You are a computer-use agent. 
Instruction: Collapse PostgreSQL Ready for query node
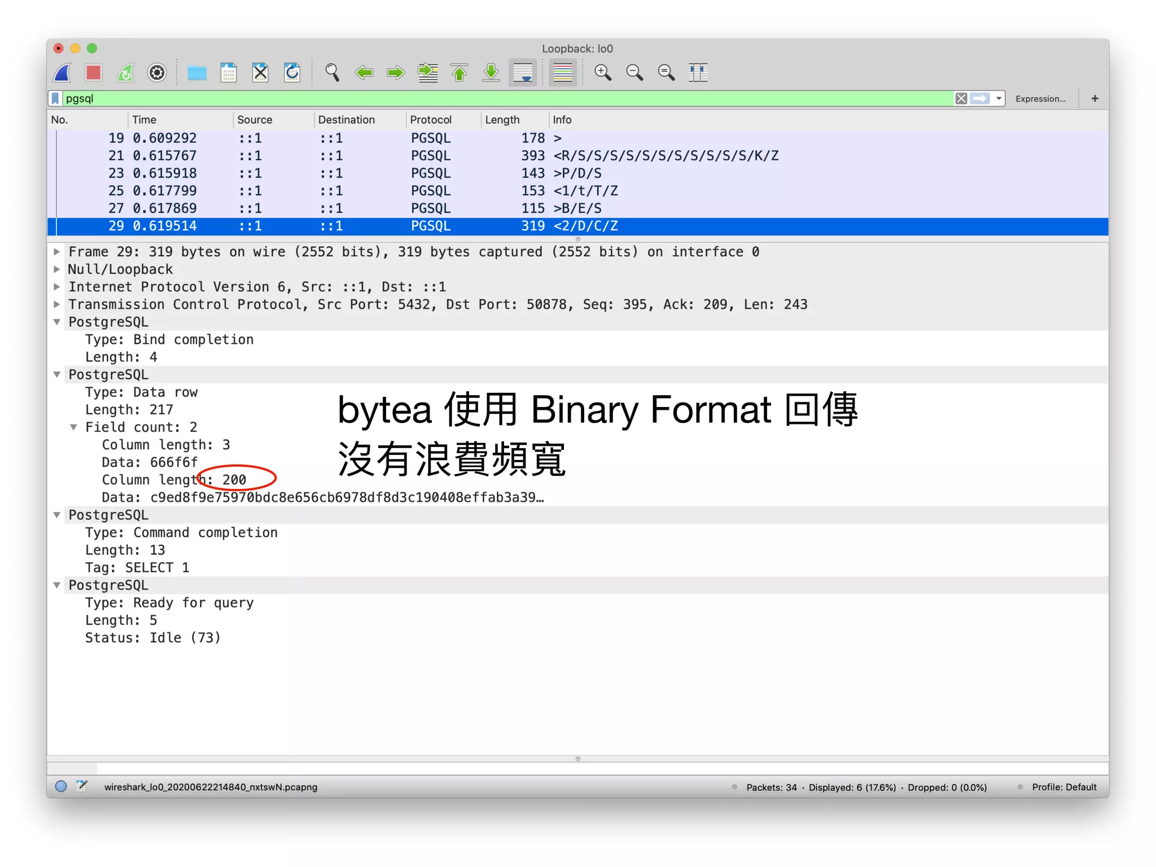click(57, 585)
